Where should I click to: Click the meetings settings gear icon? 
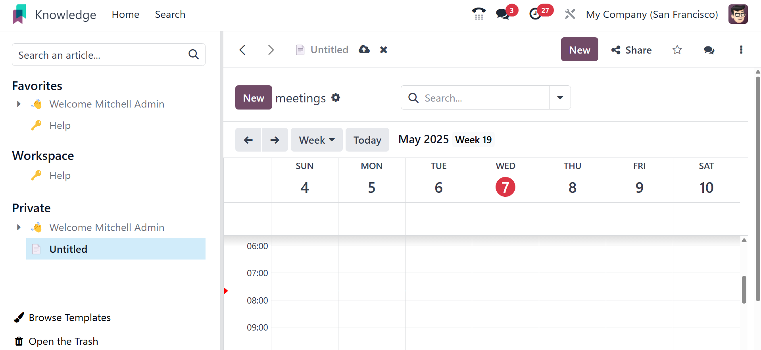pyautogui.click(x=336, y=98)
